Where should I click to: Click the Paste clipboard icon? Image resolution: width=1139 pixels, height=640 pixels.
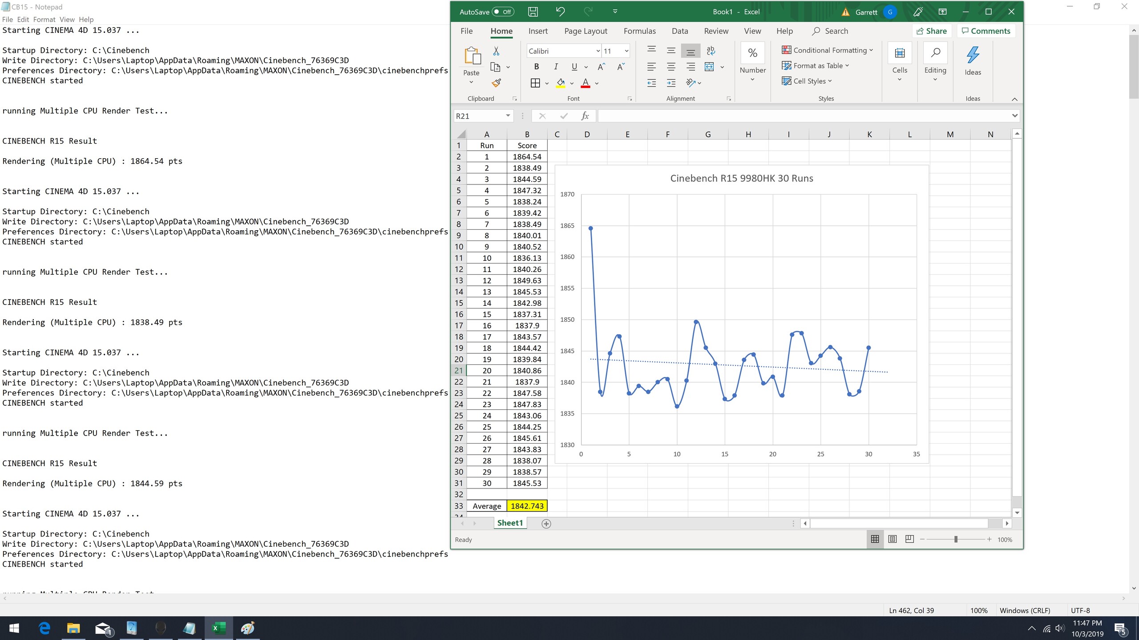pyautogui.click(x=472, y=56)
